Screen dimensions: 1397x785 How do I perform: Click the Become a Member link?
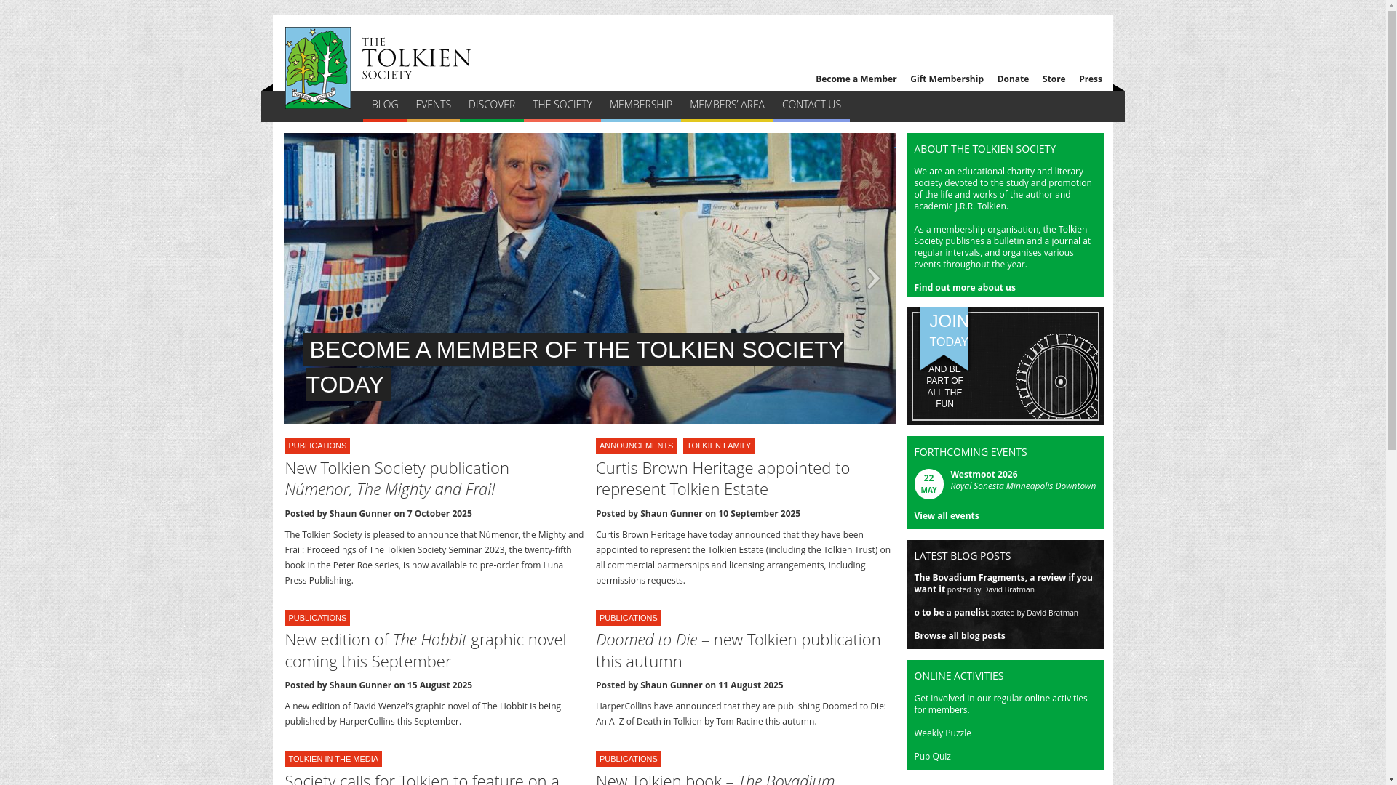click(856, 79)
